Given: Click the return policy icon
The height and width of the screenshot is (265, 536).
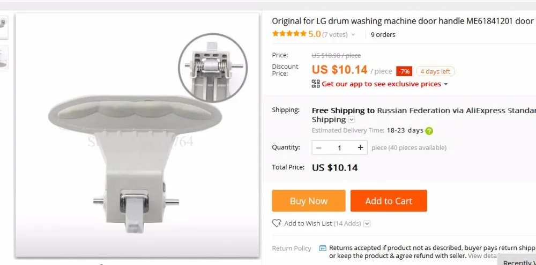Looking at the screenshot, I should (x=323, y=248).
